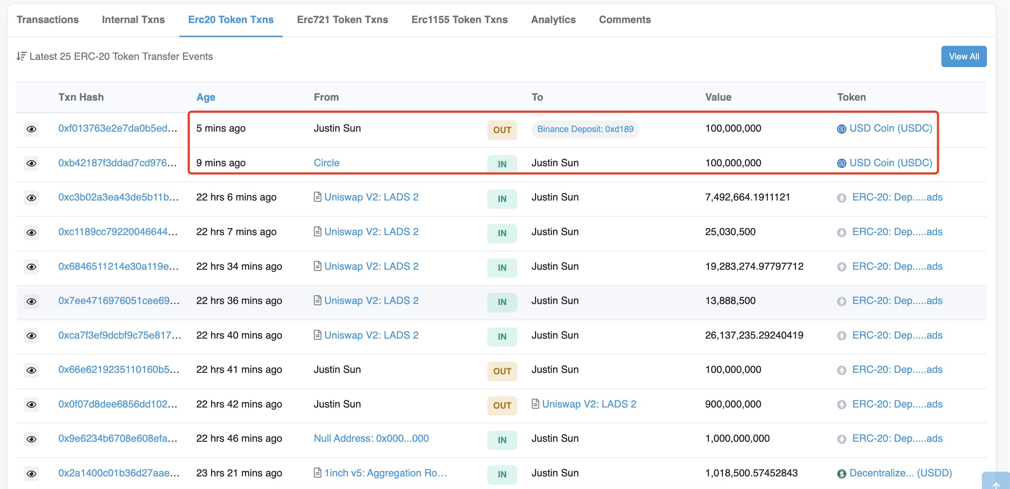Viewport: 1010px width, 489px height.
Task: Switch to the Internal Txns tab
Action: 133,19
